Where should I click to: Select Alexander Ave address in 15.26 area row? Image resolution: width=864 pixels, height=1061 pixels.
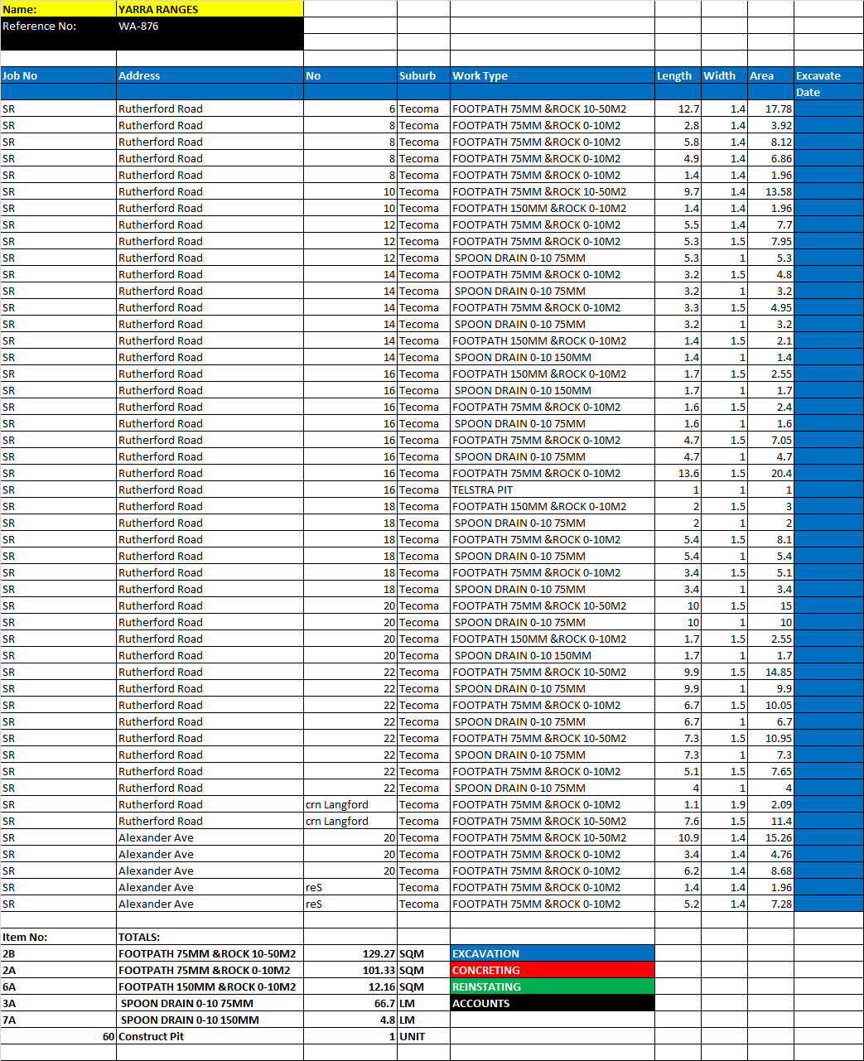[x=210, y=837]
